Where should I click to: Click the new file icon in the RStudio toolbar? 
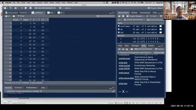[5, 8]
